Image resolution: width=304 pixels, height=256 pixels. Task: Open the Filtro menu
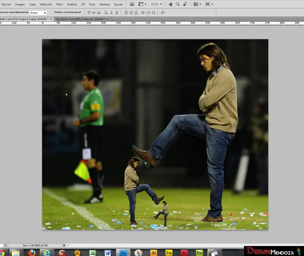point(59,4)
